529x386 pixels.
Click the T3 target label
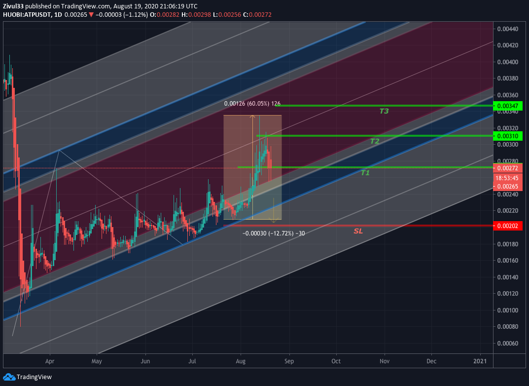pos(384,111)
